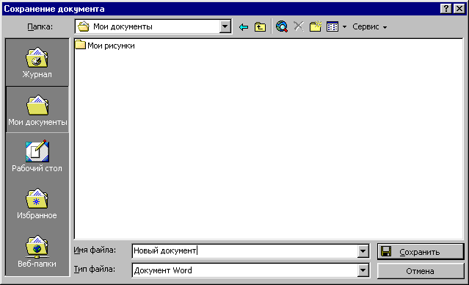Open the Избранное favorites location
This screenshot has height=285, width=469.
coord(37,203)
